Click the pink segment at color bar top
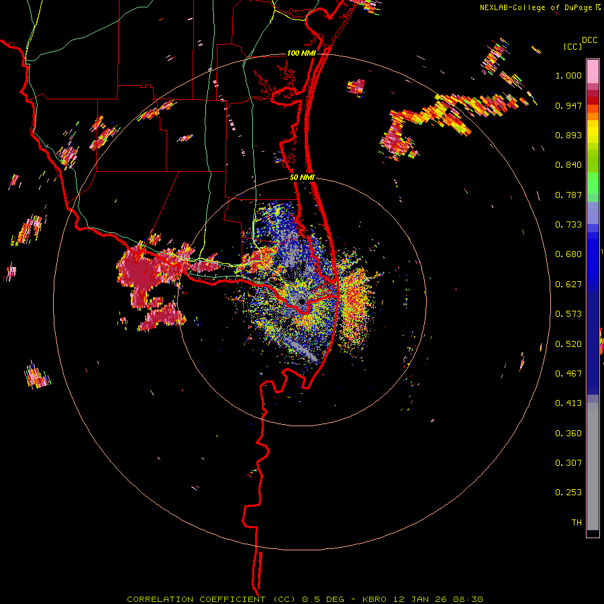604x604 pixels. [593, 71]
